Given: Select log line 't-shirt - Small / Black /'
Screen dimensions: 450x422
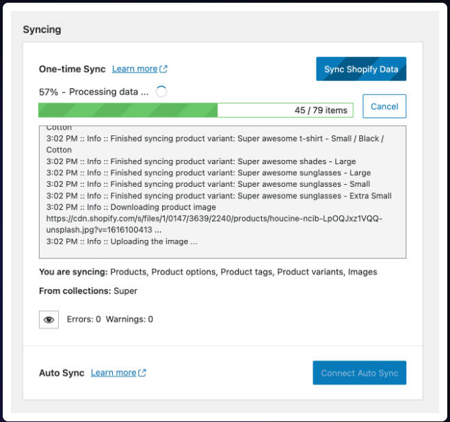Looking at the screenshot, I should 215,144.
